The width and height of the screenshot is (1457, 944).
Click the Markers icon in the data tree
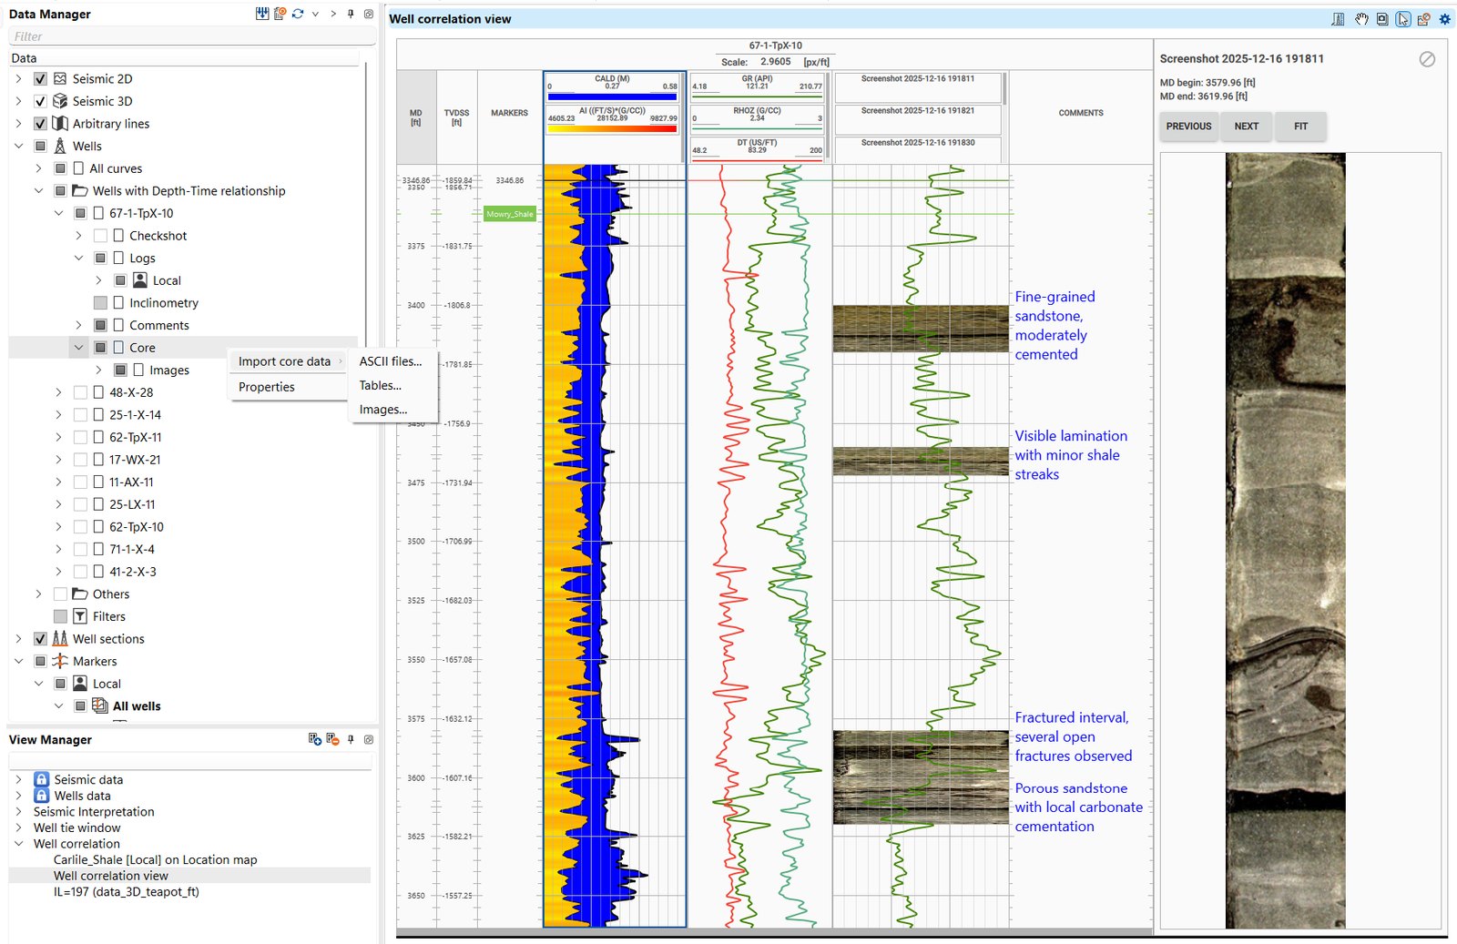(60, 661)
